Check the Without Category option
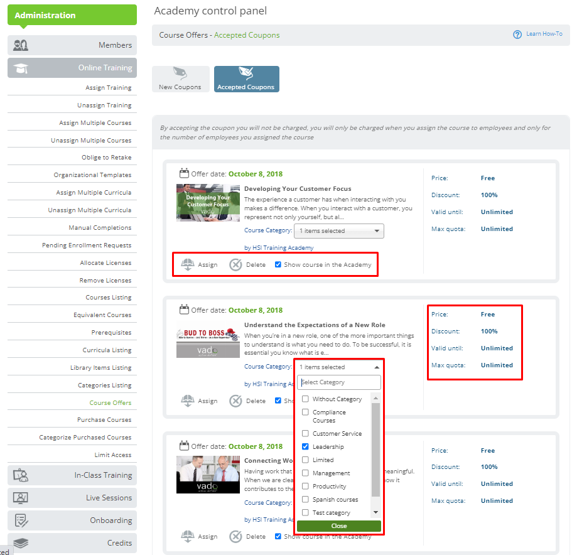Screen dimensions: 572x555 305,399
